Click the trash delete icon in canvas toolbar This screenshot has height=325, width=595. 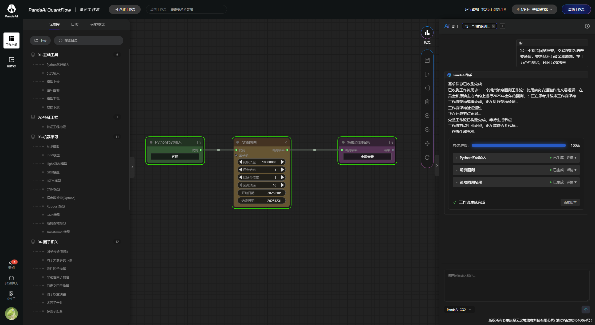coord(427,102)
